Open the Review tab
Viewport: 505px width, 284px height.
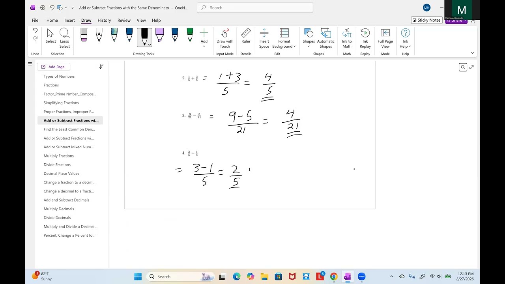click(124, 20)
